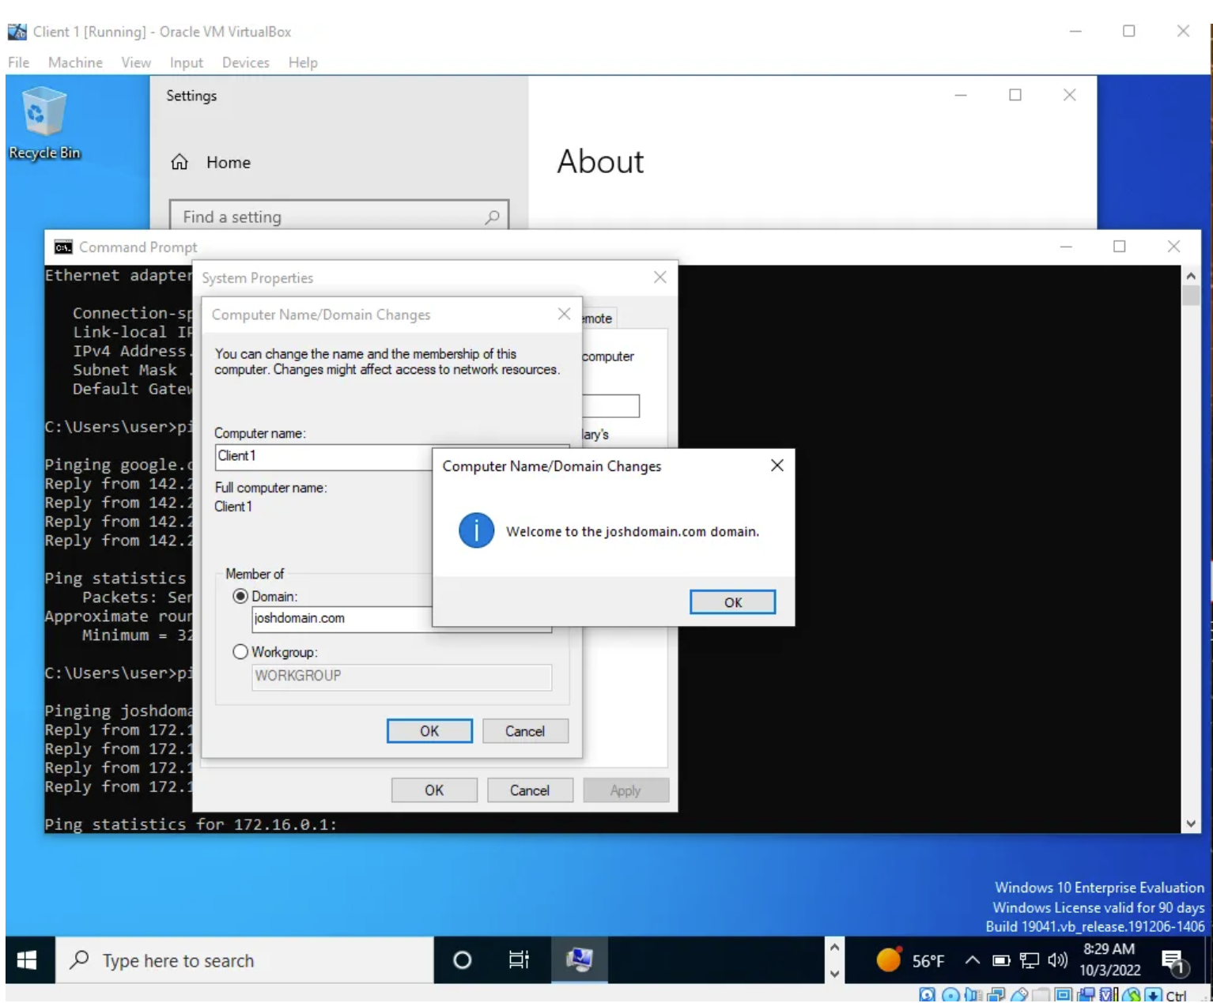Click the Home icon in Settings
The height and width of the screenshot is (1003, 1213).
(x=179, y=162)
